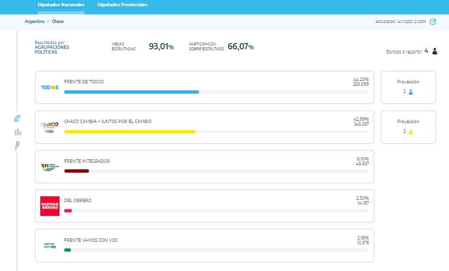Switch to Diputados Provinciales tab

coord(122,5)
